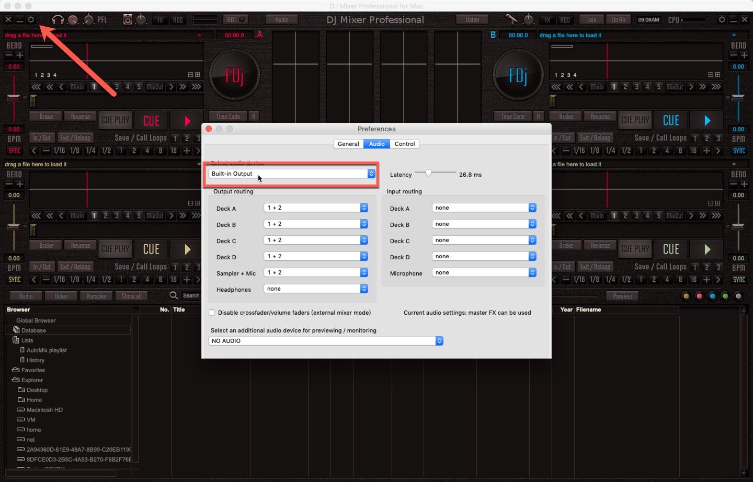Toggle Deck A red SYNC button

point(15,151)
